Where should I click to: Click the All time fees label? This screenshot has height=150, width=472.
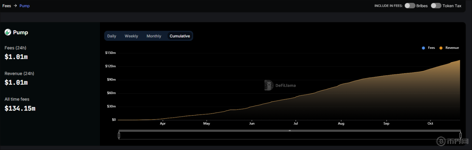point(17,99)
